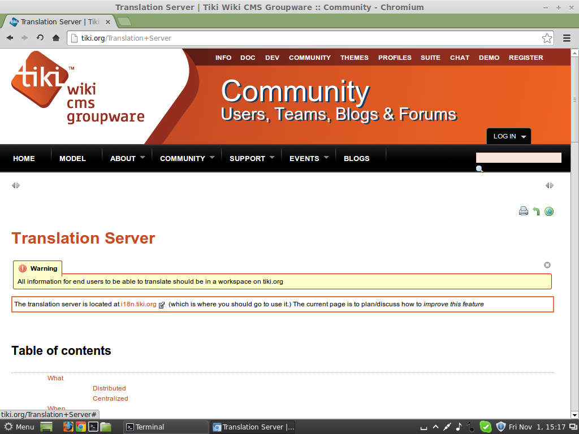Click the Tiki wiki cms groupware logo
The image size is (579, 434).
tap(77, 88)
